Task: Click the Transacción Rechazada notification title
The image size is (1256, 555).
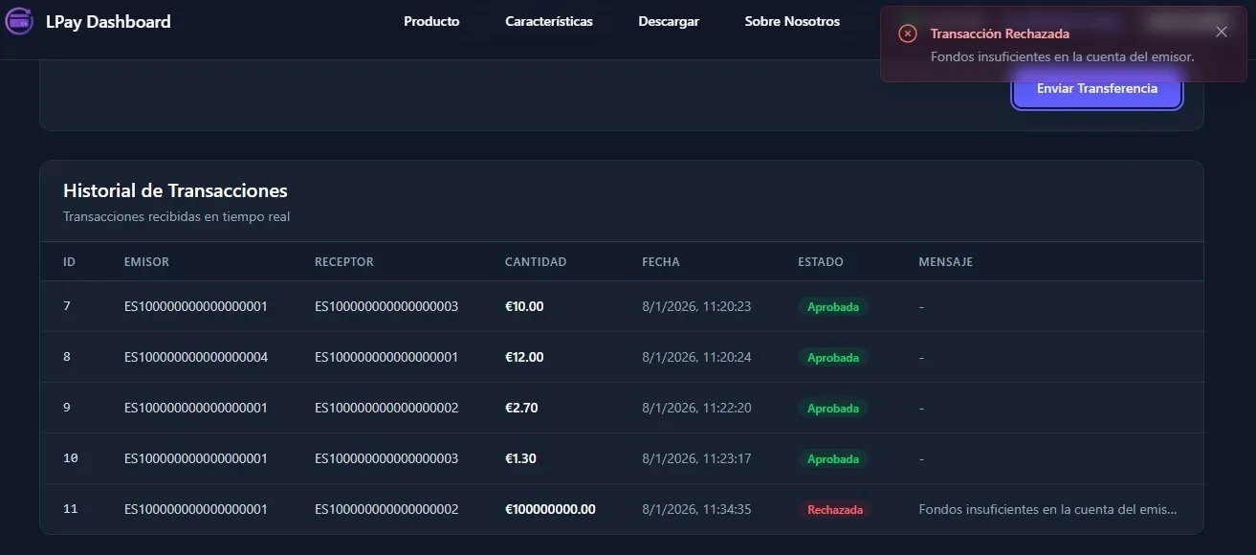Action: click(1000, 33)
